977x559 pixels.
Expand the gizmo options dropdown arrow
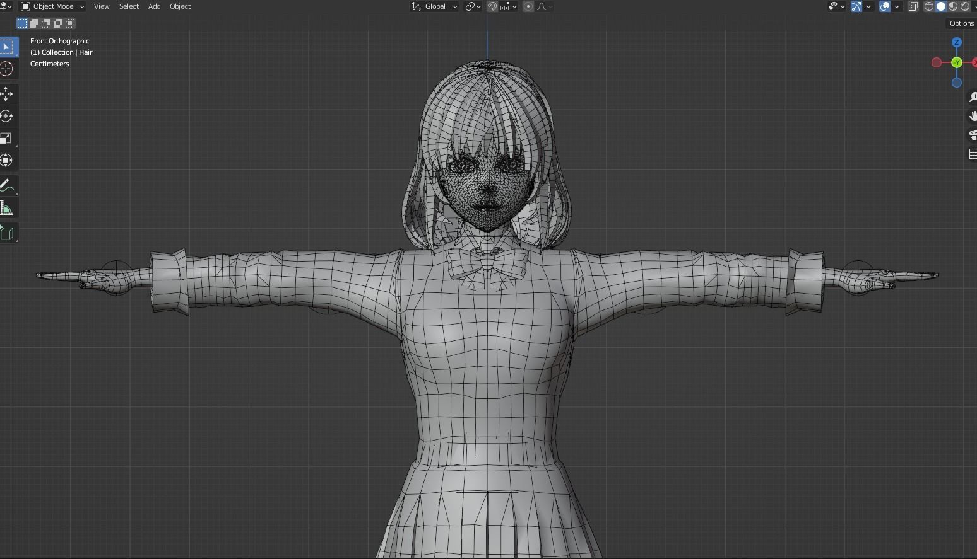[x=869, y=6]
